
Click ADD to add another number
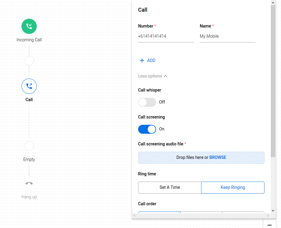pos(151,60)
